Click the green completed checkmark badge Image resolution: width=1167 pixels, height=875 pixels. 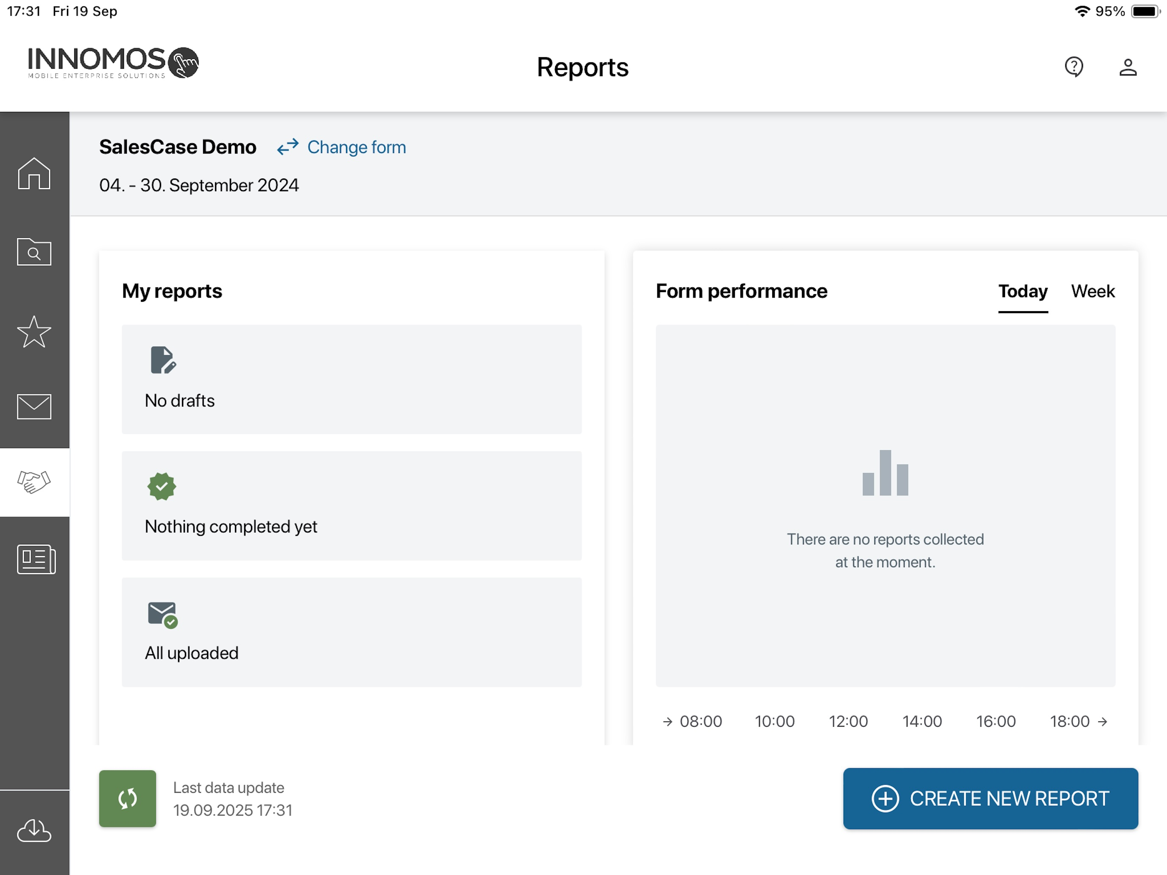tap(162, 486)
